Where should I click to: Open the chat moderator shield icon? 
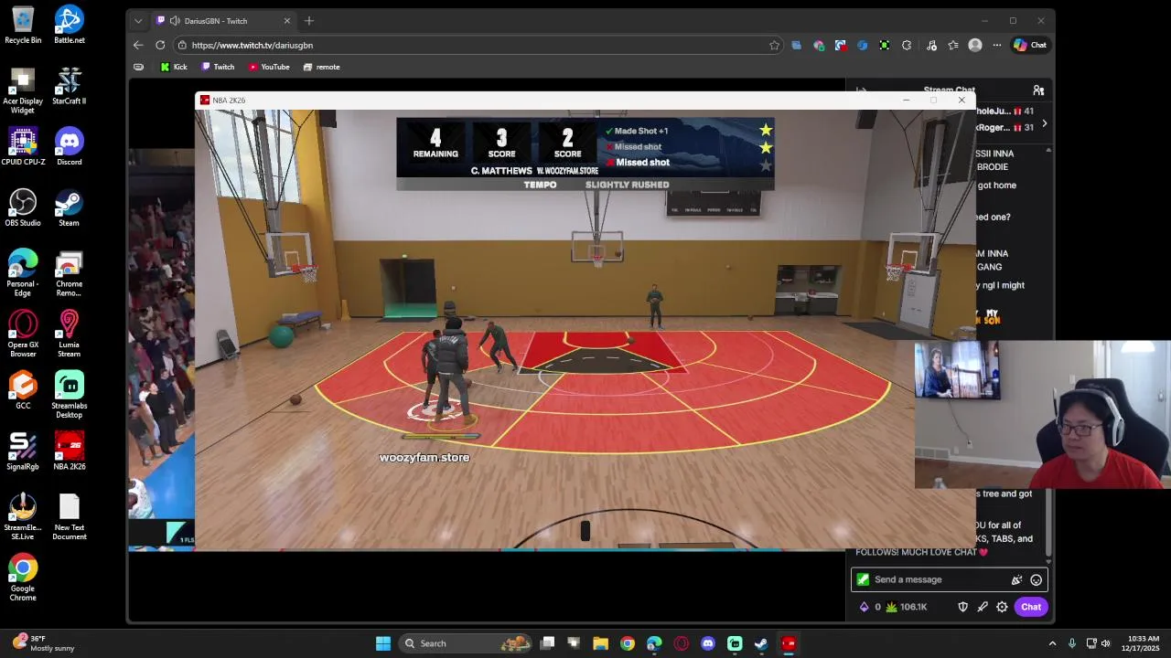click(x=962, y=607)
